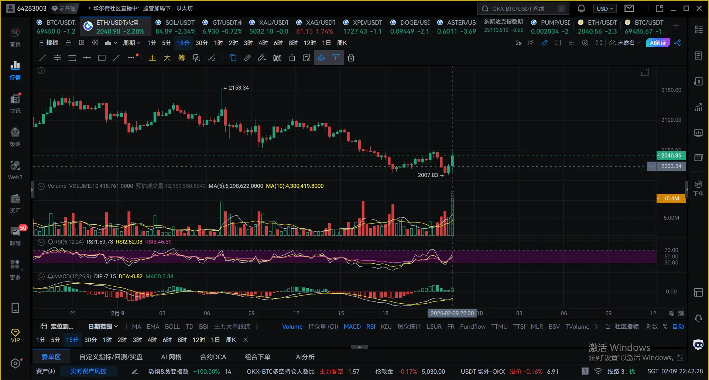Open 社区指标 community indicators
Viewport: 709px width, 380px height.
coord(622,327)
